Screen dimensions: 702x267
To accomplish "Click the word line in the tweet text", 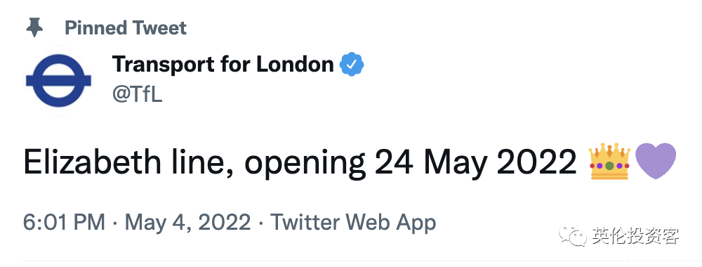I will [202, 162].
